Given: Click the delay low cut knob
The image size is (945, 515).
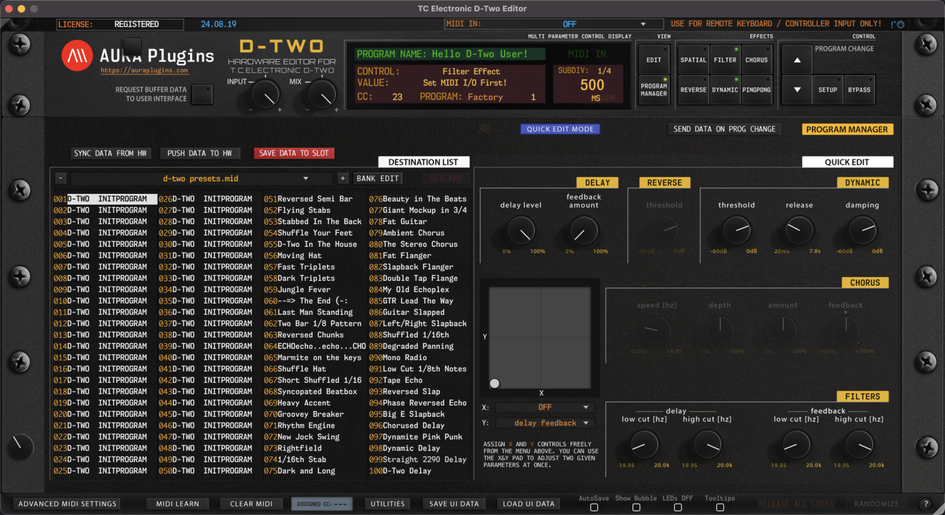Looking at the screenshot, I should click(644, 444).
